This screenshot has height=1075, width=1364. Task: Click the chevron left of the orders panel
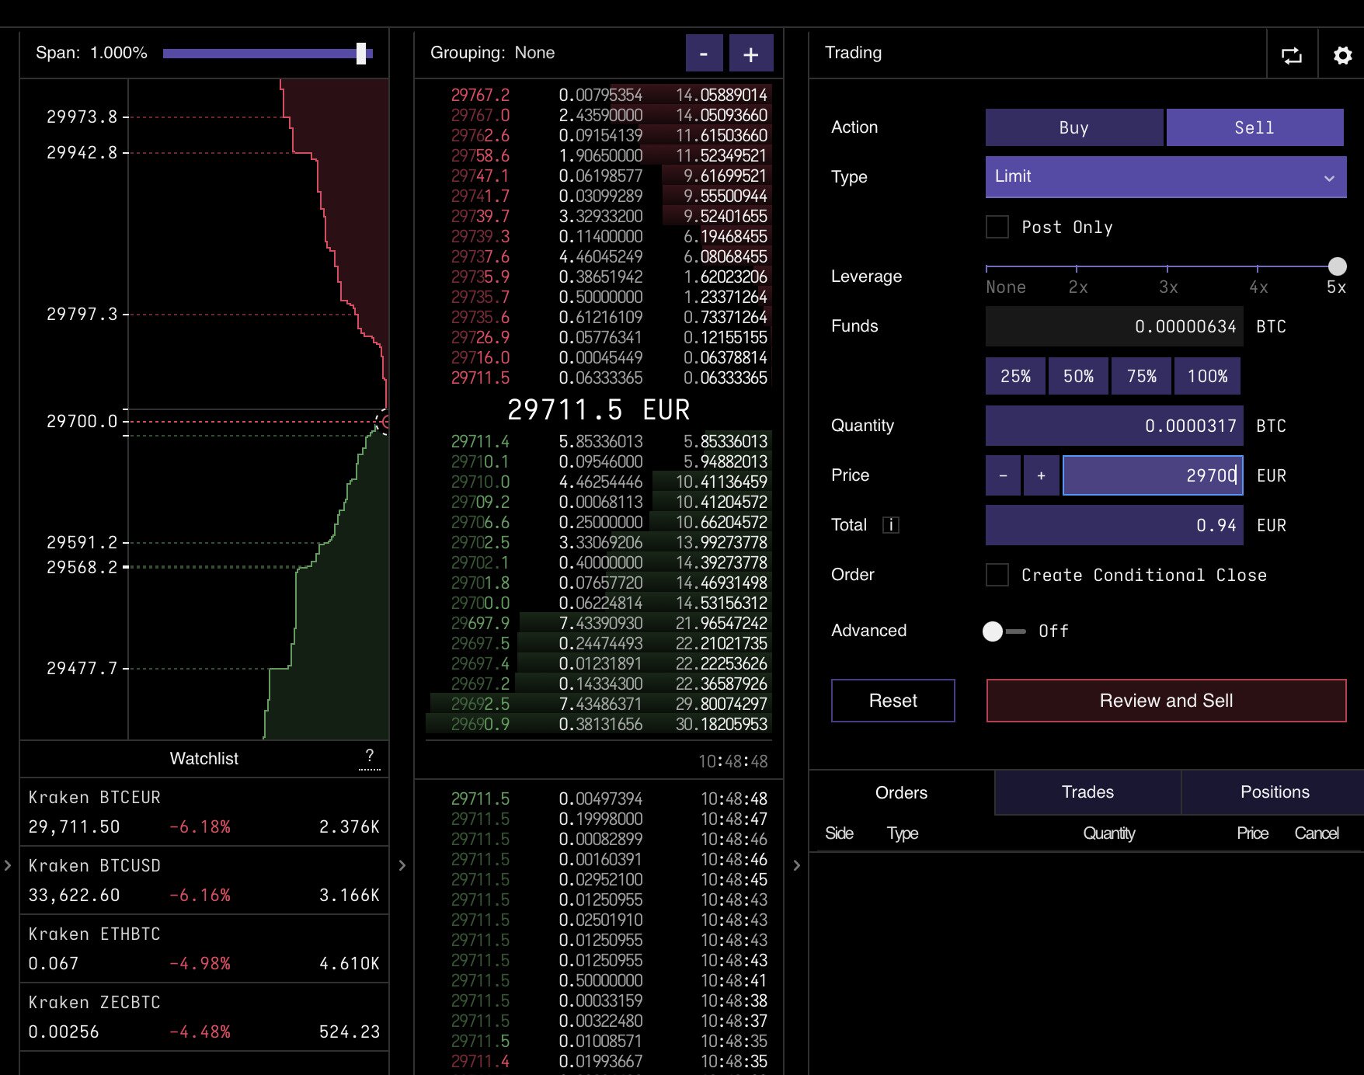796,865
